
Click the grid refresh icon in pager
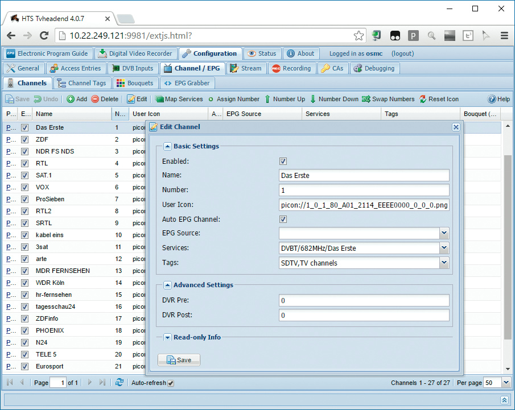[x=119, y=383]
